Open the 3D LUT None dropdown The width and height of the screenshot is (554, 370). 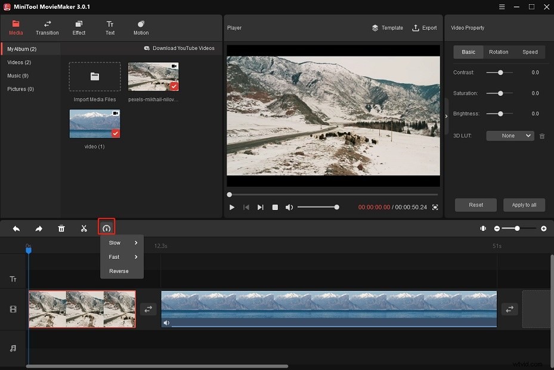(x=509, y=136)
